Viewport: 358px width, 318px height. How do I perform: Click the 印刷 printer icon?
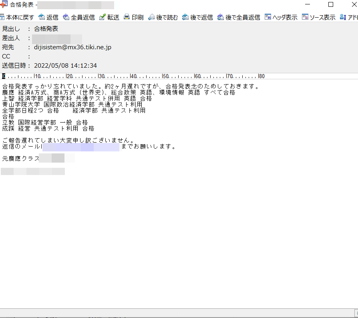click(x=127, y=17)
